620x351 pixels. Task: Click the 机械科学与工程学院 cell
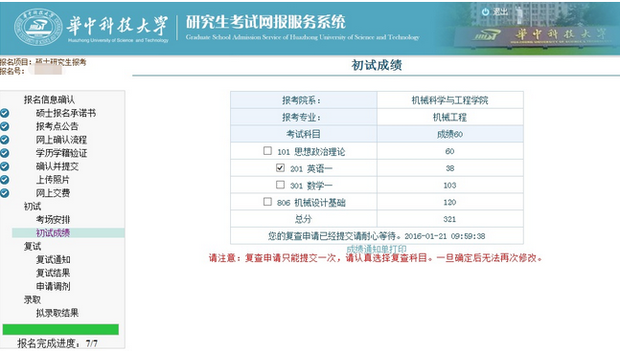450,100
